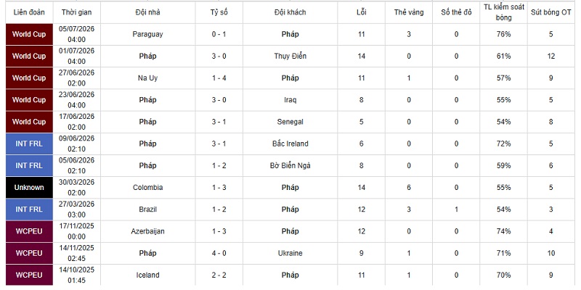The height and width of the screenshot is (290, 581).
Task: Open the Colombia team link
Action: tap(147, 188)
